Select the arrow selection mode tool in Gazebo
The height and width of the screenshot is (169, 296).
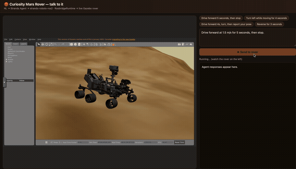pos(39,44)
